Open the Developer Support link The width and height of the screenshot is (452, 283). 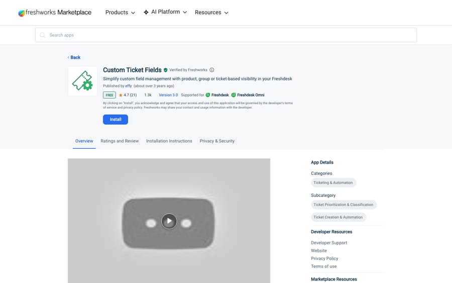pos(329,243)
